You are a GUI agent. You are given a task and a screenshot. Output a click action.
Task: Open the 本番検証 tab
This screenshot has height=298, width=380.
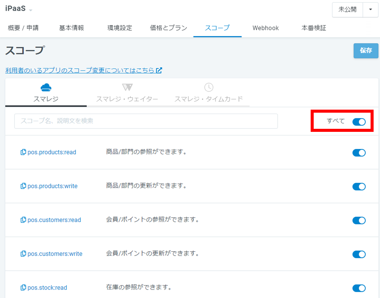(x=314, y=28)
